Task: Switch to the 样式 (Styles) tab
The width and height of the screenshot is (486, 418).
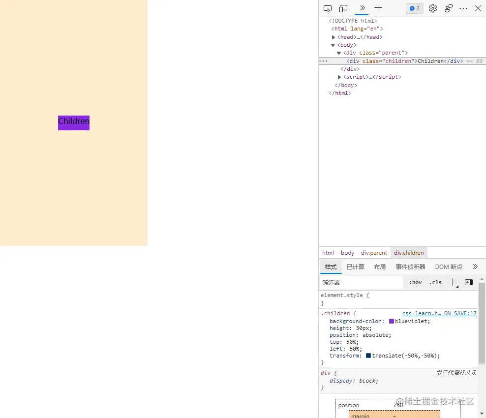Action: [331, 267]
